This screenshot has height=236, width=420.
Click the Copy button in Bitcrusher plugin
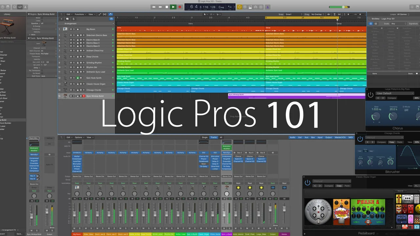pyautogui.click(x=391, y=142)
